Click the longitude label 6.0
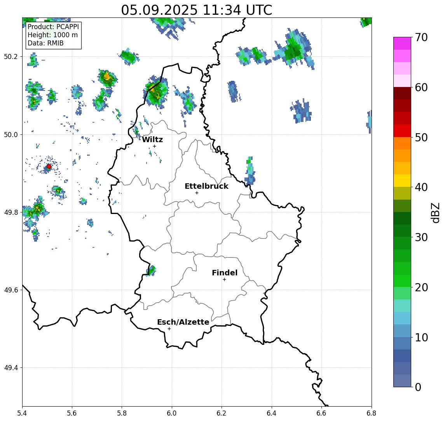The image size is (445, 421). click(172, 413)
